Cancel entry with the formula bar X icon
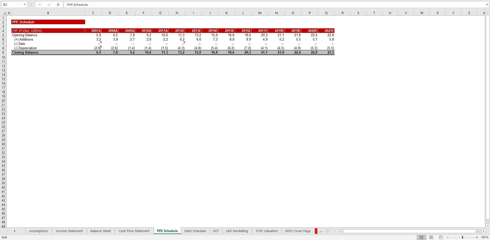The image size is (490, 240). coord(40,5)
